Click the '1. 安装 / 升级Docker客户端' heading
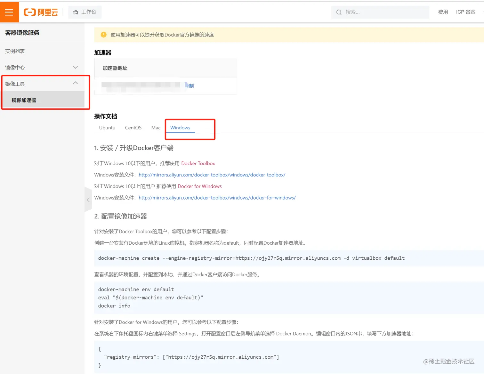The width and height of the screenshot is (484, 374). (x=134, y=148)
